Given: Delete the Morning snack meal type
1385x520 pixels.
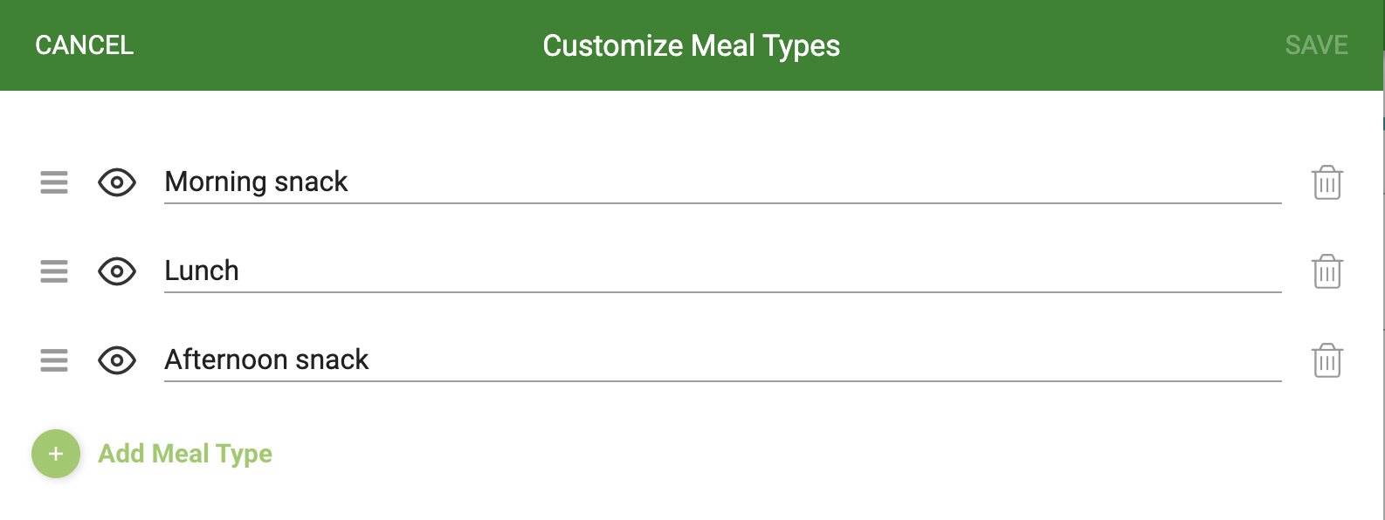Looking at the screenshot, I should tap(1326, 182).
